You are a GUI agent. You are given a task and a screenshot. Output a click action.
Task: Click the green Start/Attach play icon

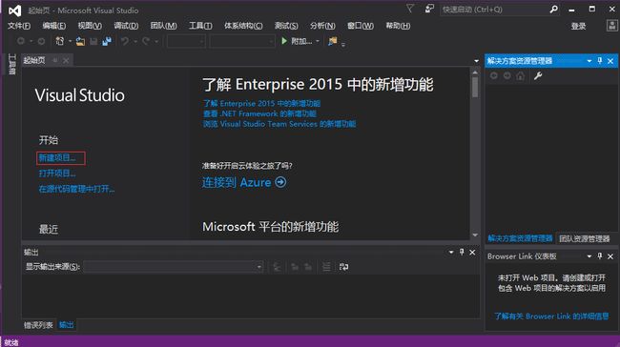pyautogui.click(x=284, y=41)
